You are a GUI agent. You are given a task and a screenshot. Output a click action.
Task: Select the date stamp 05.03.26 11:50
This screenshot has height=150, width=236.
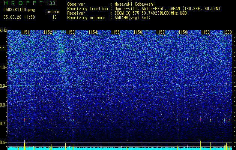point(19,17)
